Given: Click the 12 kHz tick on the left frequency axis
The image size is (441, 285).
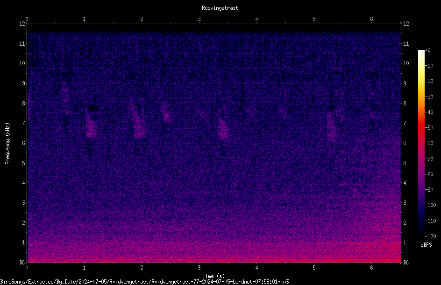Looking at the screenshot, I should point(22,24).
